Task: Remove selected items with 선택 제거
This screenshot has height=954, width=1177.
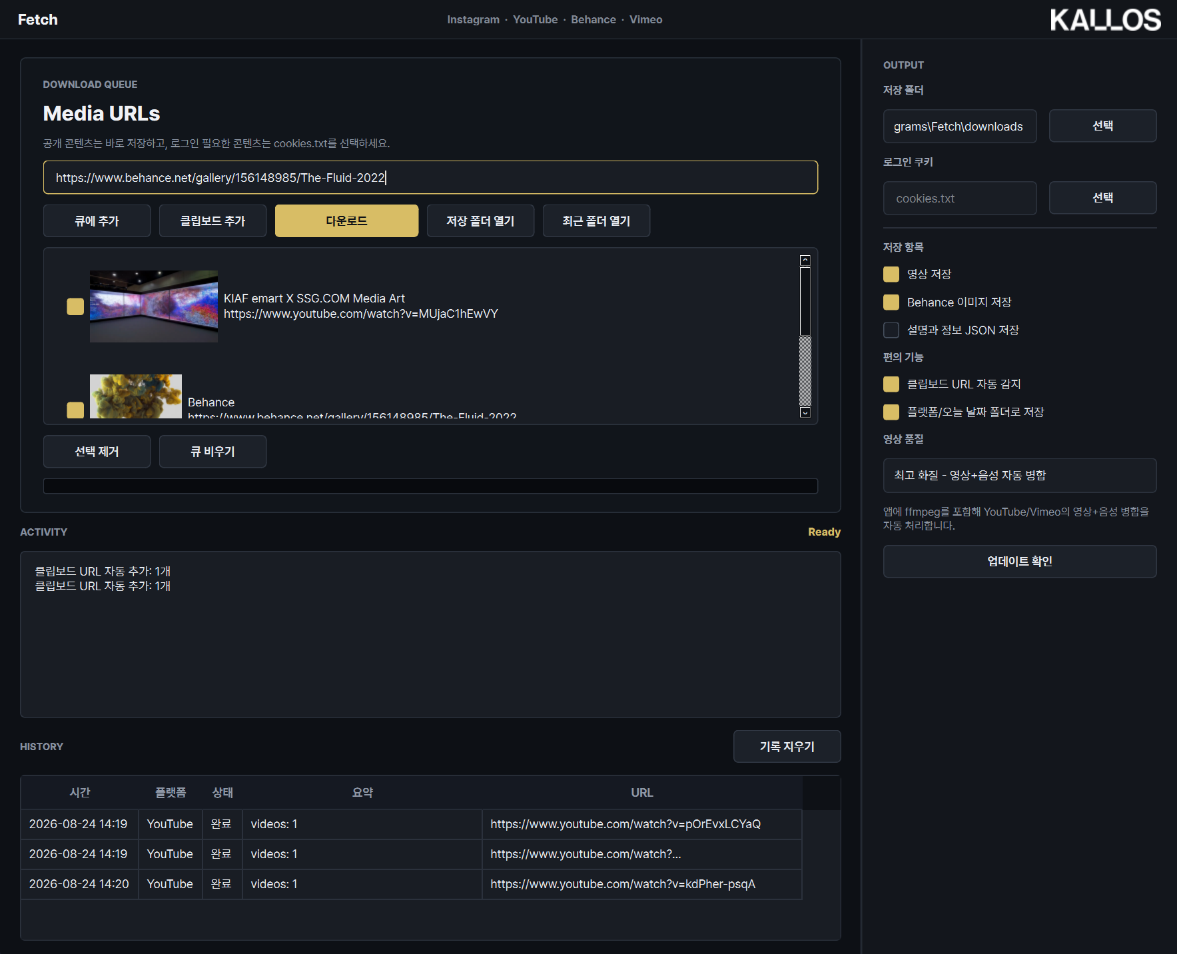Action: 97,451
